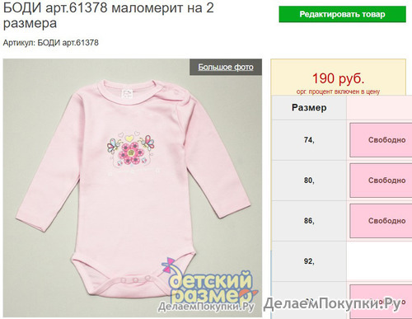Click the empty cell beside size 92
This screenshot has width=412, height=319.
point(379,261)
